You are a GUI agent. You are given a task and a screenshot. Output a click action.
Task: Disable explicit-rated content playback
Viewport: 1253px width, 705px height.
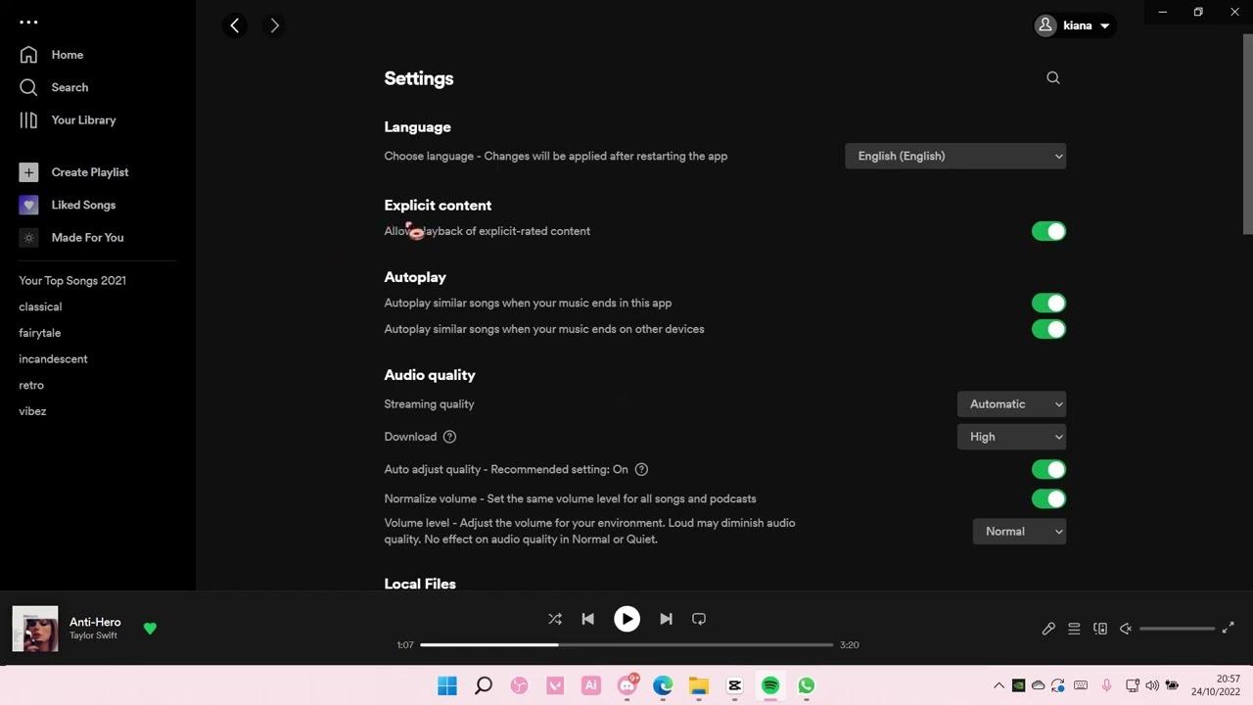pyautogui.click(x=1048, y=231)
